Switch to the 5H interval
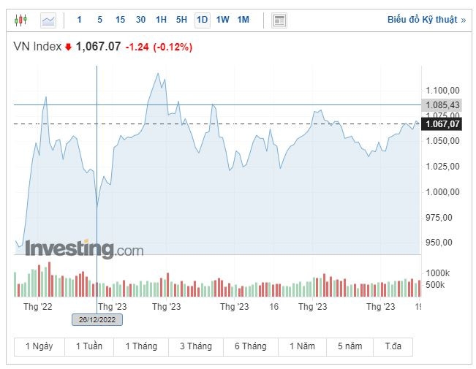 181,20
